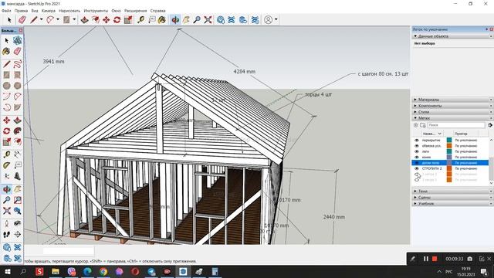This screenshot has width=494, height=278.
Task: Expand the Материалы panel
Action: coord(415,100)
